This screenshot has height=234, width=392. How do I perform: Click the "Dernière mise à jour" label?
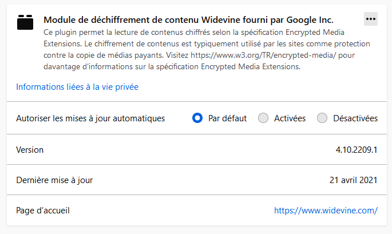coord(54,180)
